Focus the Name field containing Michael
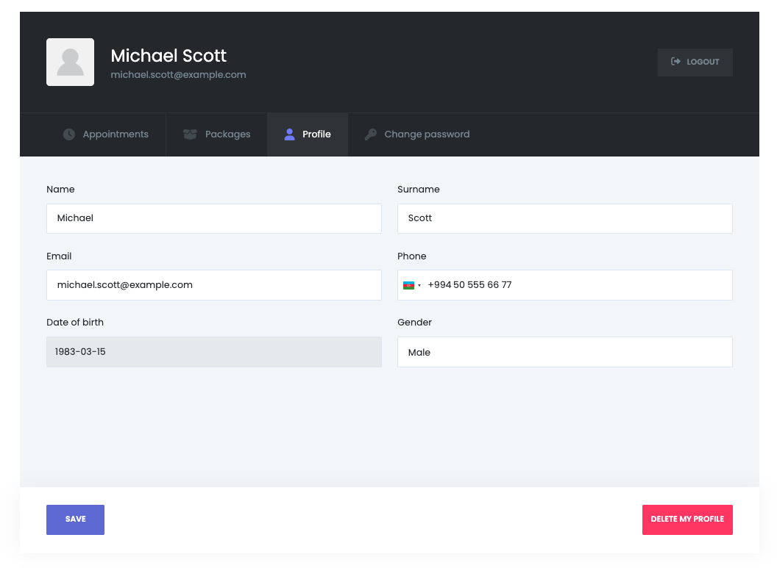The width and height of the screenshot is (777, 568). click(x=213, y=218)
